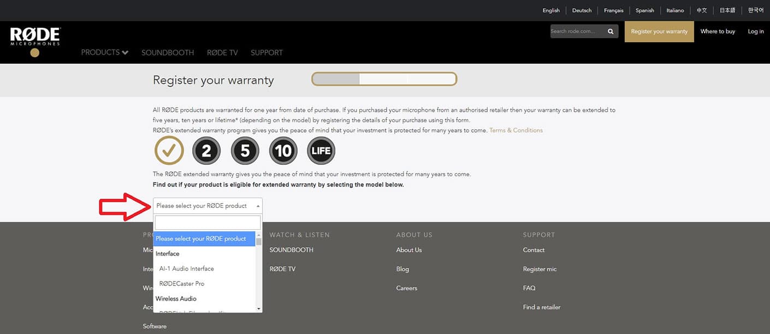Select the gold checkmark warranty badge
The width and height of the screenshot is (770, 334).
point(169,150)
